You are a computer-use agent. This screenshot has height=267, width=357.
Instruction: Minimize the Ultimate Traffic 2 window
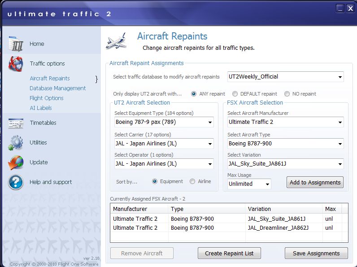click(x=340, y=9)
